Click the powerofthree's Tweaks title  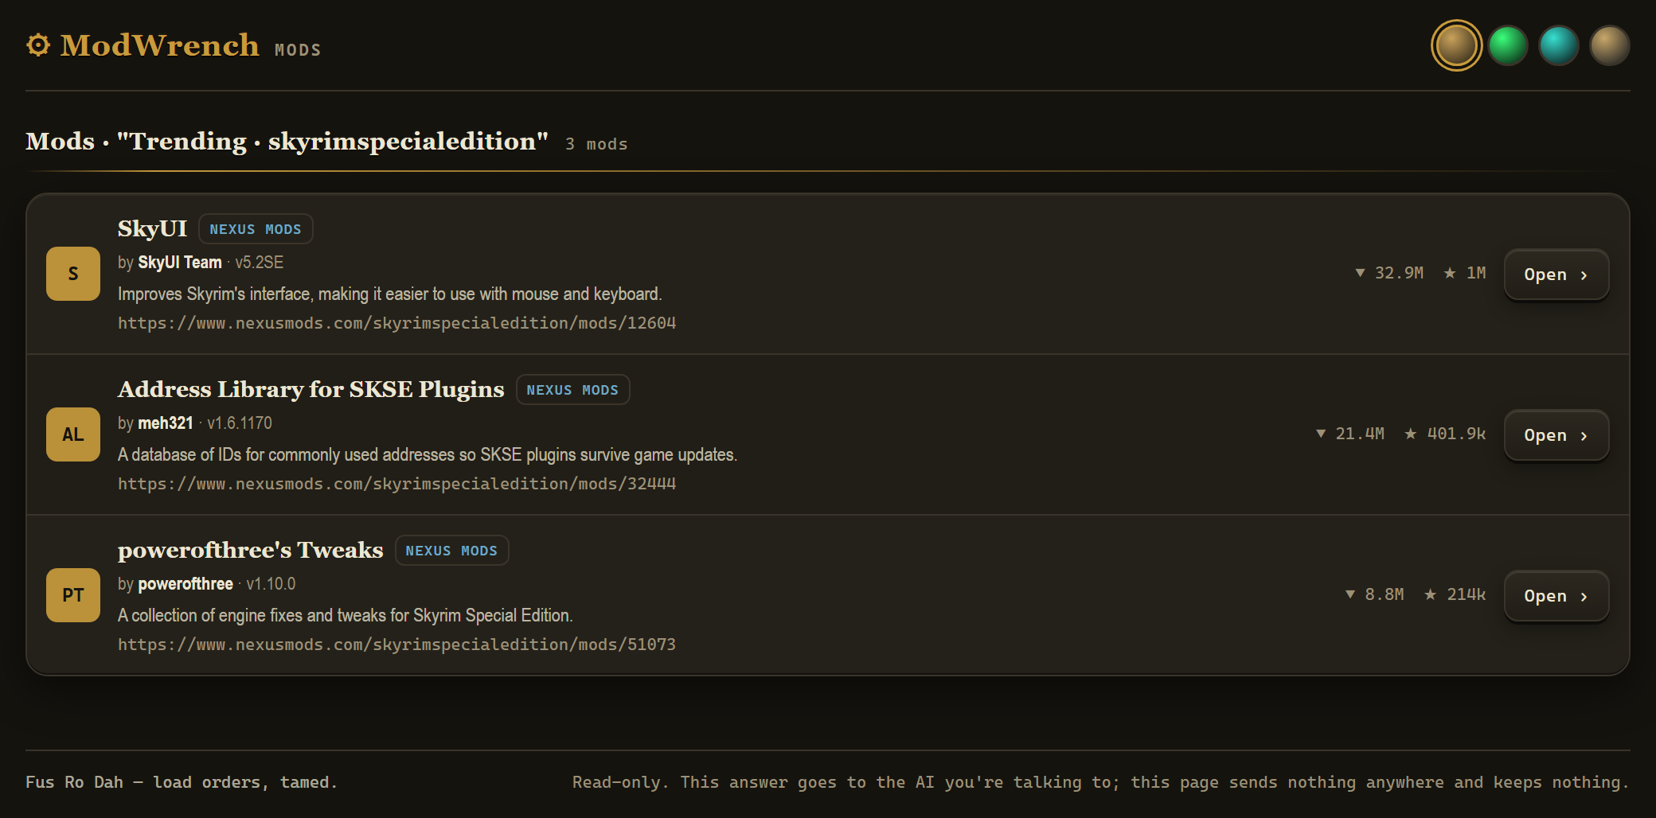coord(250,551)
